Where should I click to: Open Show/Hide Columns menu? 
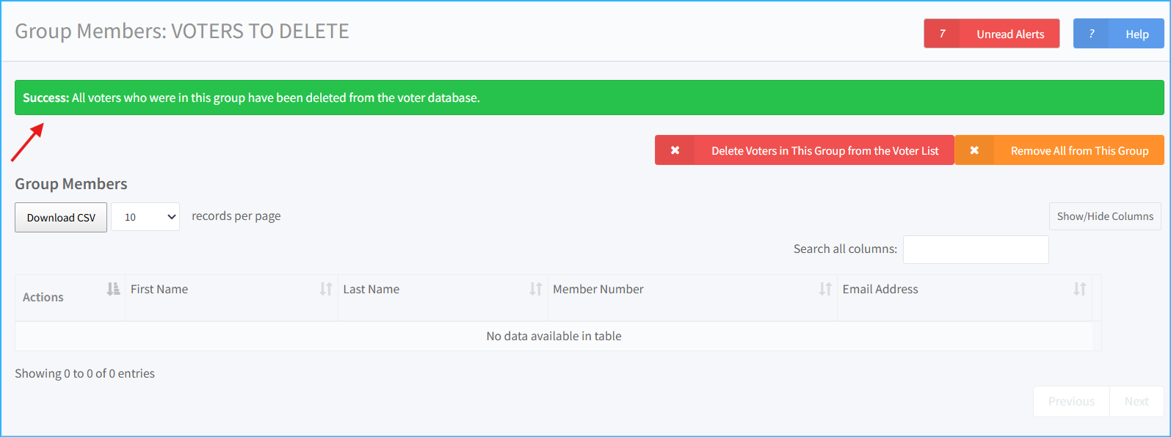(x=1104, y=216)
